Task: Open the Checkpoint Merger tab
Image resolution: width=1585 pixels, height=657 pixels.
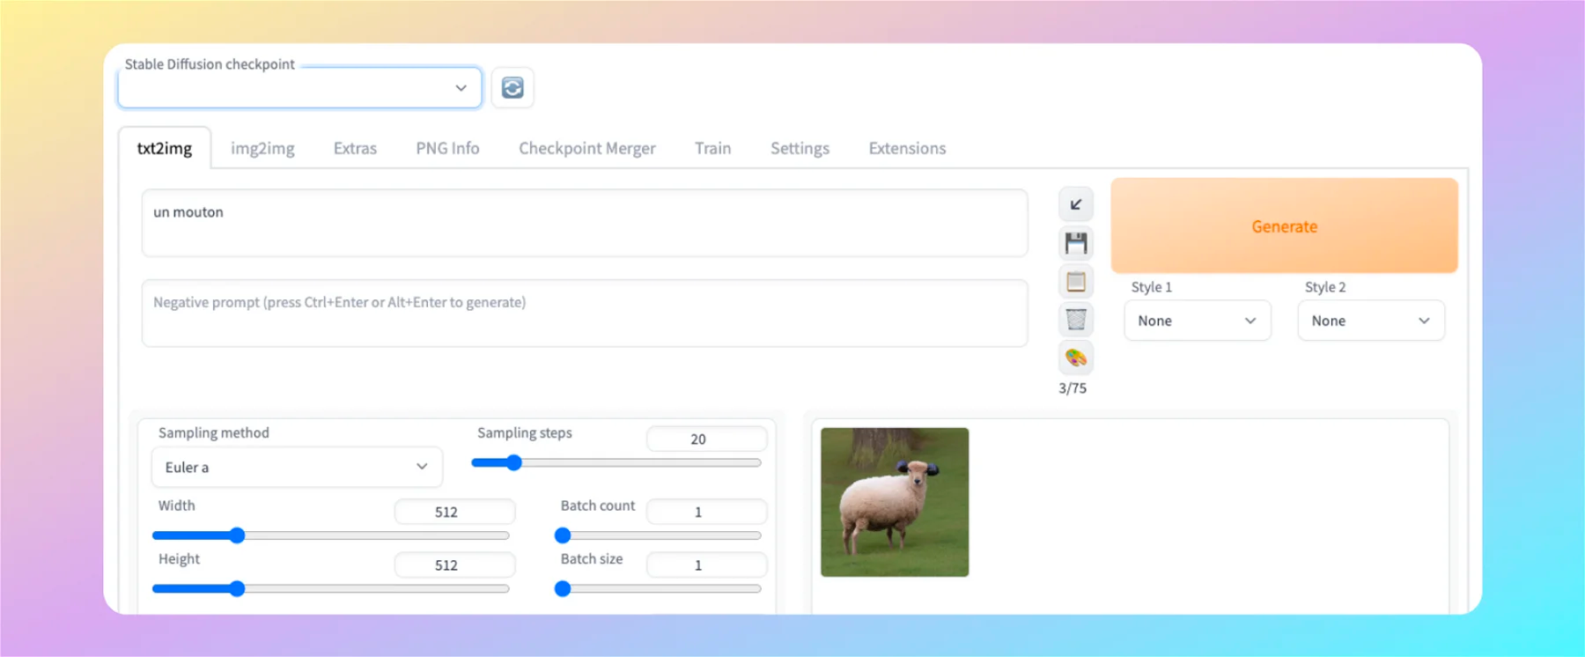Action: 587,148
